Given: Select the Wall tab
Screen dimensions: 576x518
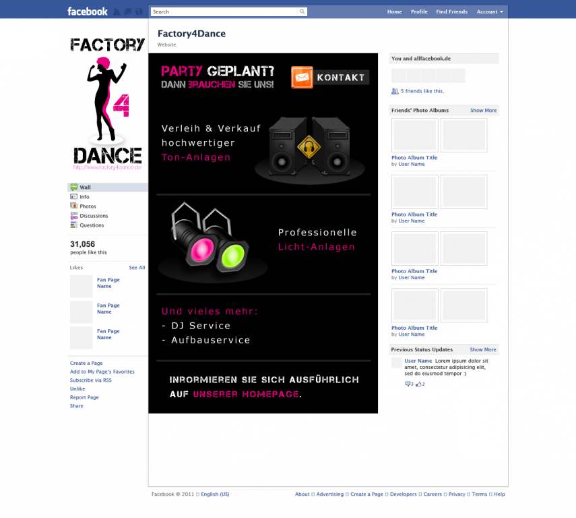Looking at the screenshot, I should [108, 187].
